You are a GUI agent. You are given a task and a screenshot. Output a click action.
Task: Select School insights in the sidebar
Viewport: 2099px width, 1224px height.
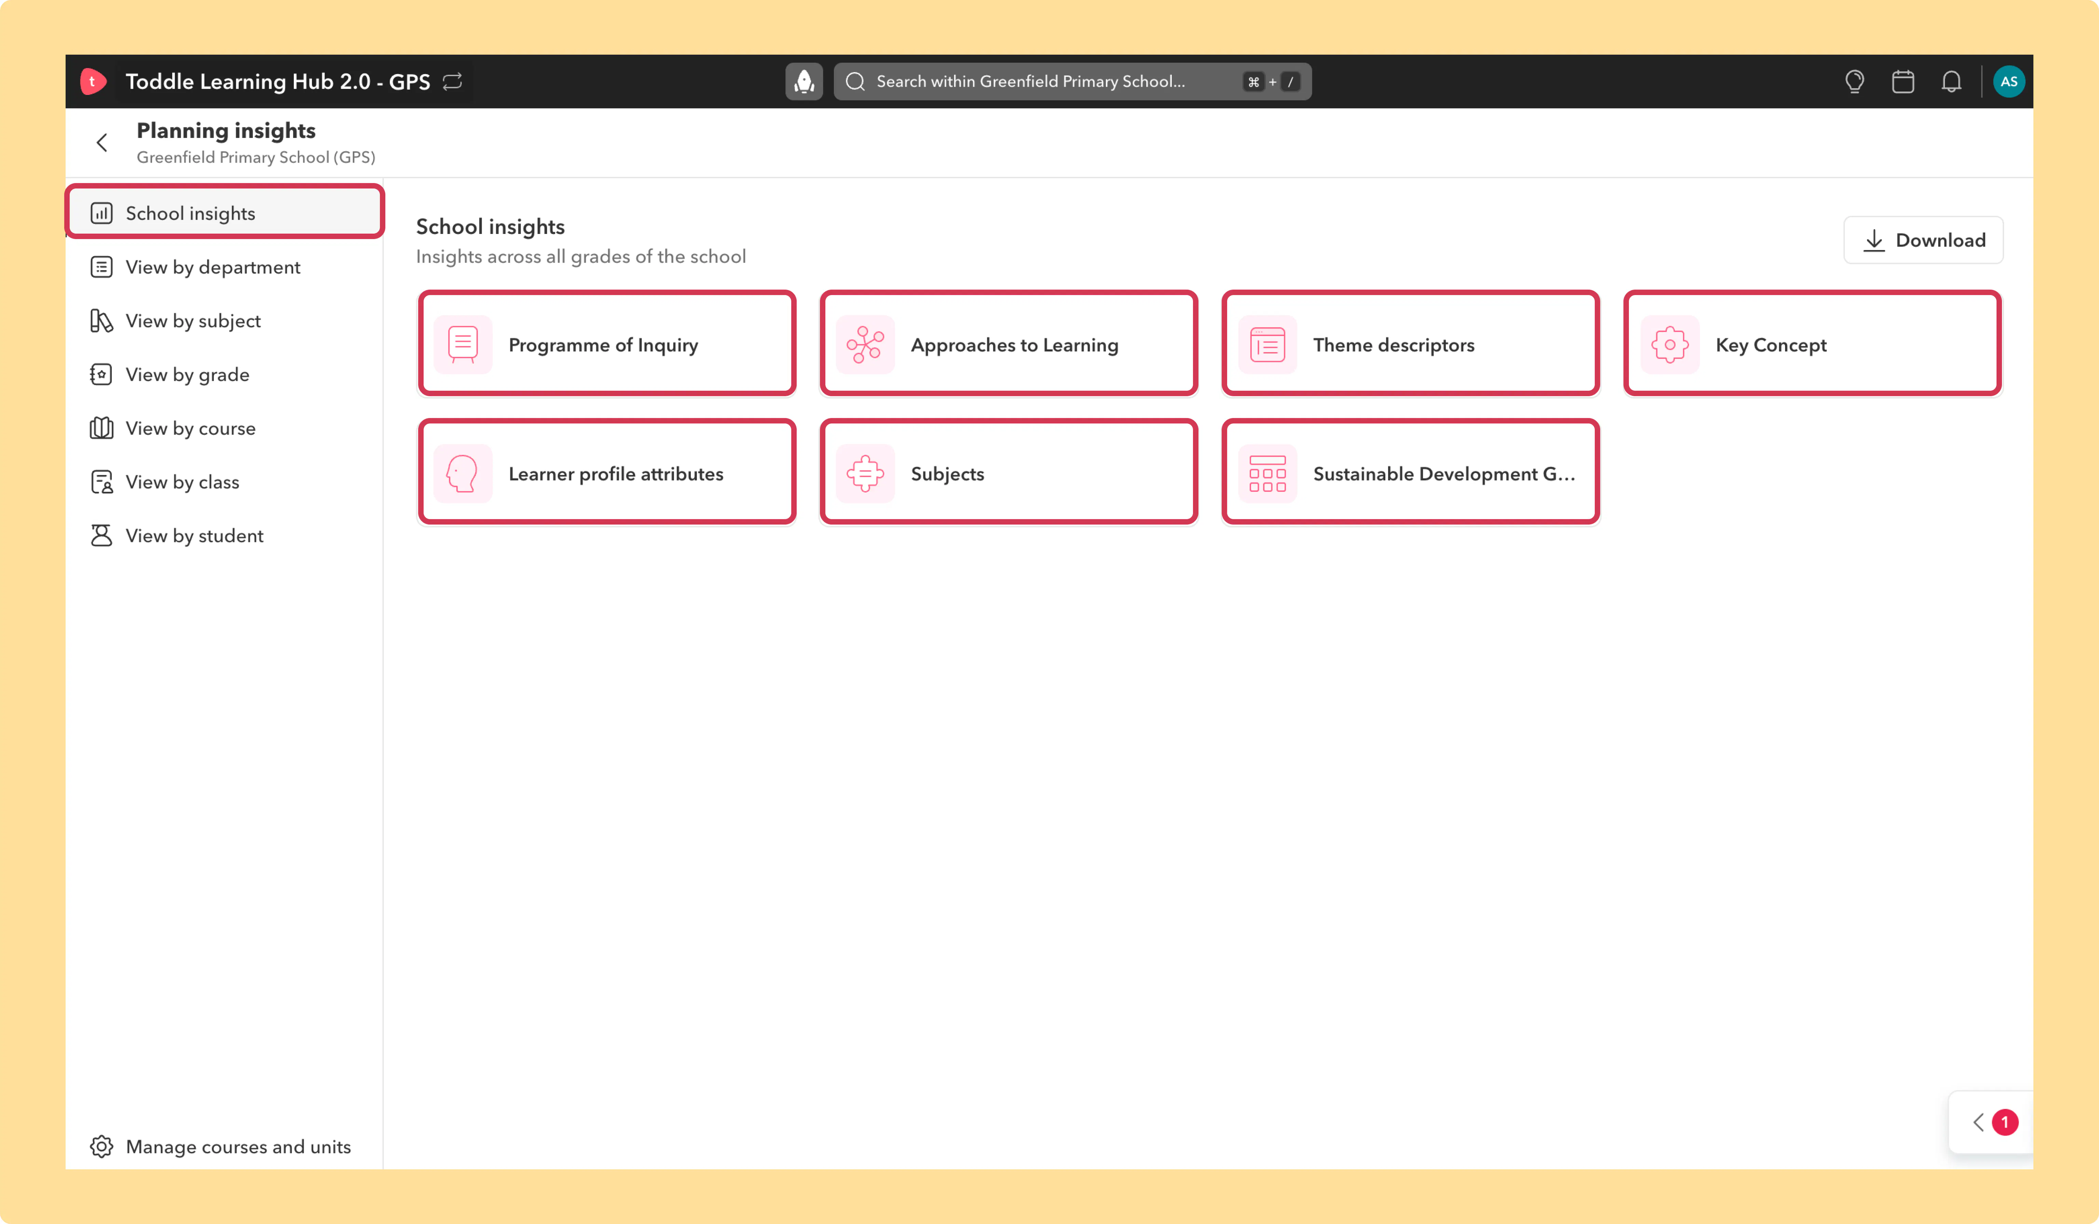pos(225,213)
